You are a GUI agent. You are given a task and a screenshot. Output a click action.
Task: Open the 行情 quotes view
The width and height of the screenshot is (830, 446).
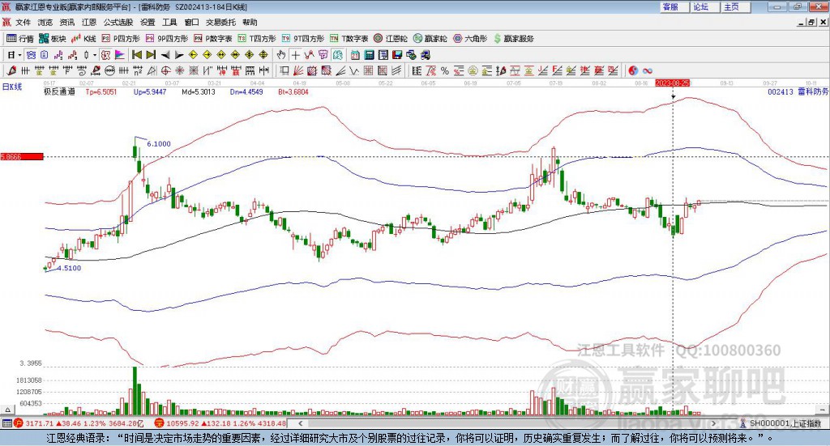(20, 39)
